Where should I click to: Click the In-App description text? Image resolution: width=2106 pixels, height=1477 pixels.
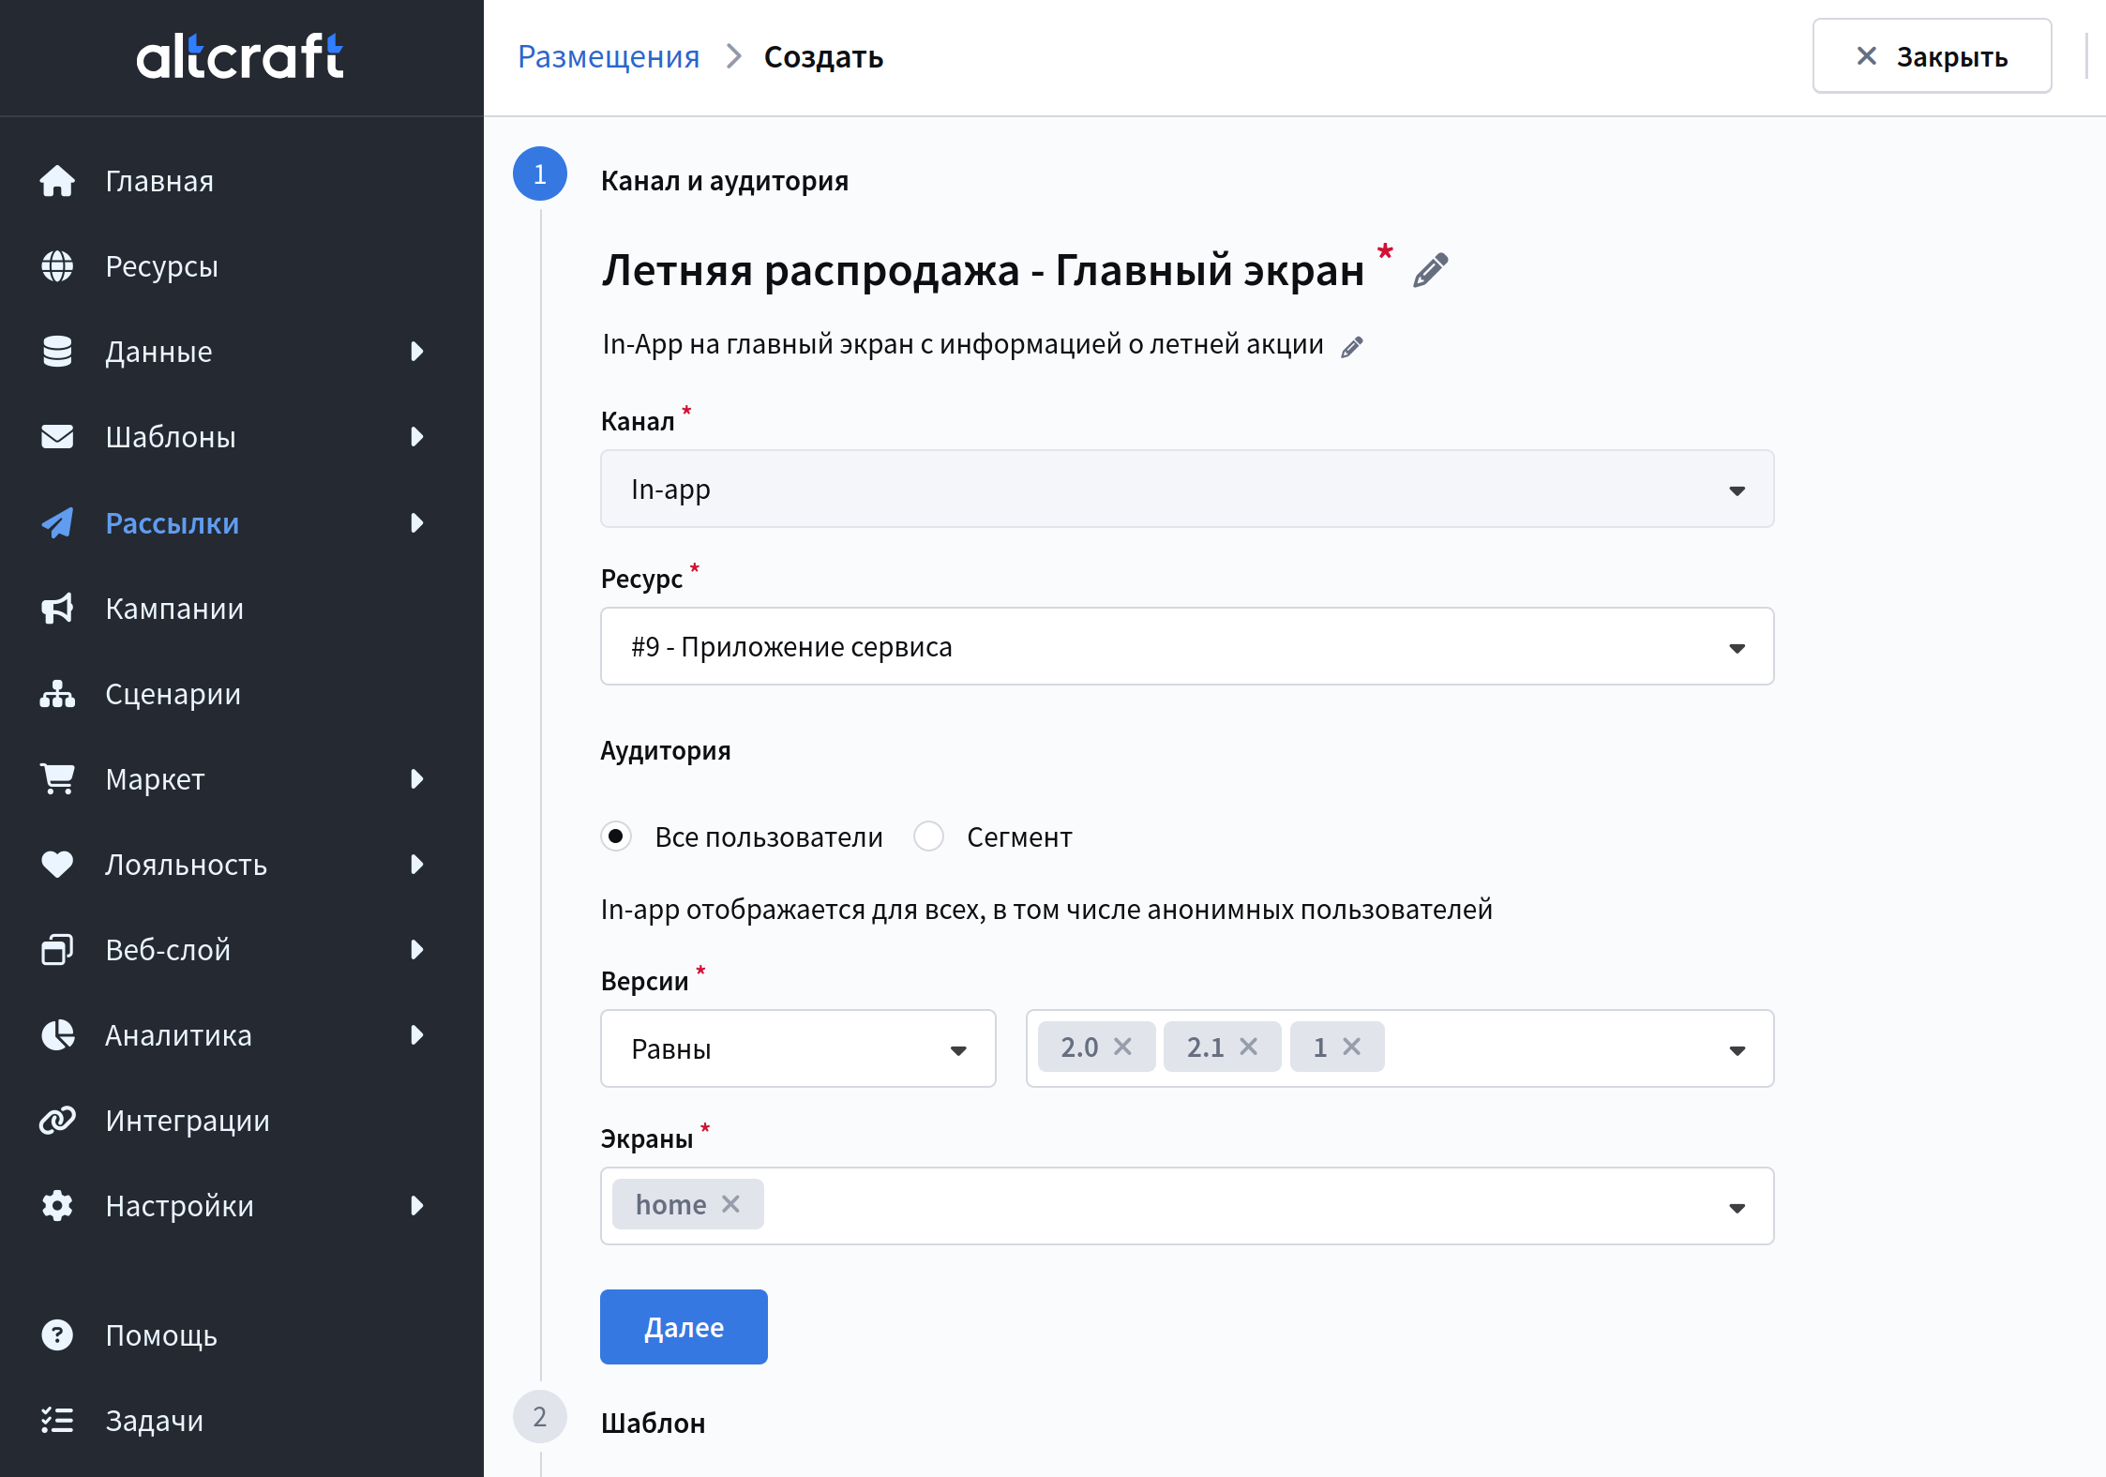coord(963,344)
